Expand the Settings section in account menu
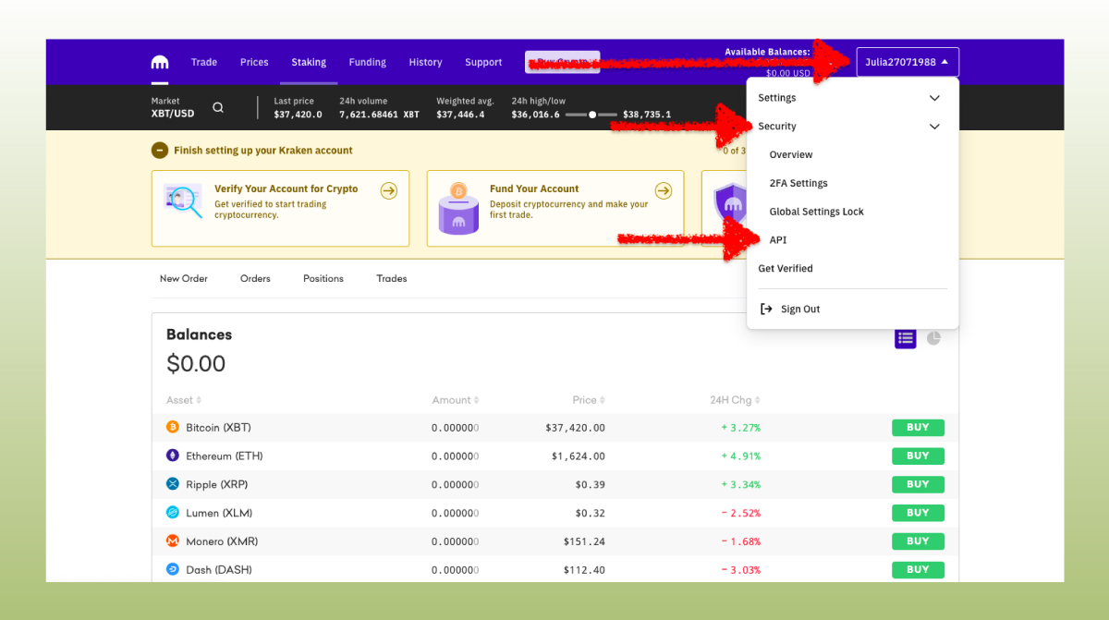Screen dimensions: 1109x620 [x=933, y=97]
